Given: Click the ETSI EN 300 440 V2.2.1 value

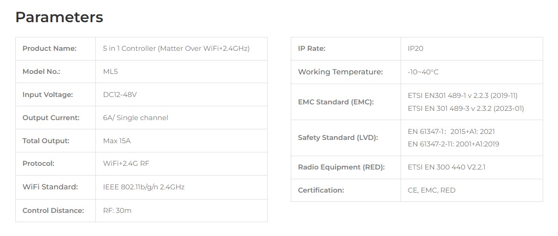Looking at the screenshot, I should pos(446,167).
